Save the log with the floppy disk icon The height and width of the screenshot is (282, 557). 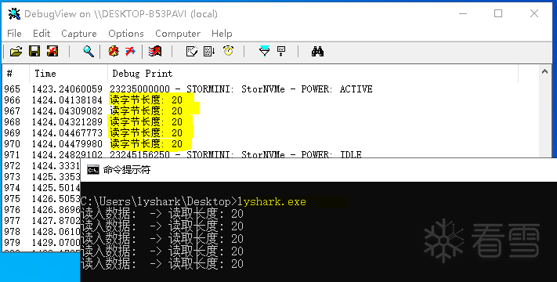pos(34,52)
